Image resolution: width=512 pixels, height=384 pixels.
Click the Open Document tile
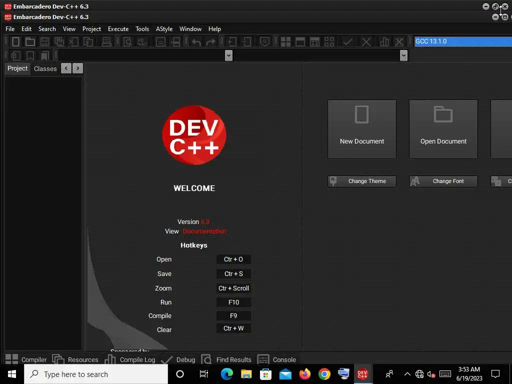click(x=443, y=129)
